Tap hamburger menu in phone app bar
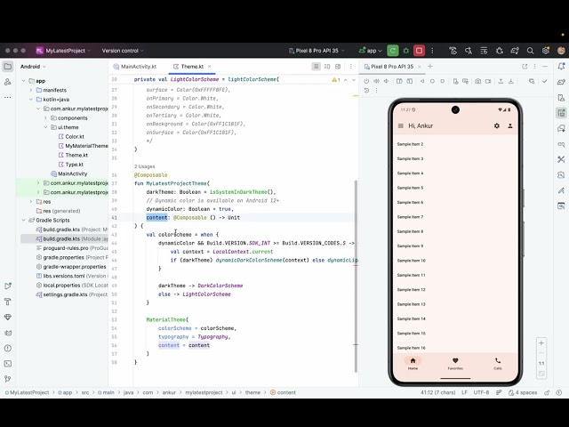Image resolution: width=569 pixels, height=427 pixels. click(x=401, y=125)
